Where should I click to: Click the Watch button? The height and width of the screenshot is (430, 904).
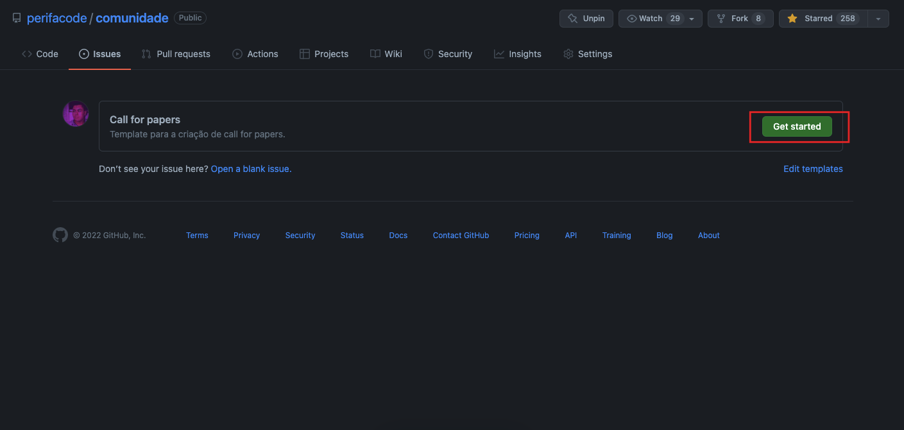660,19
